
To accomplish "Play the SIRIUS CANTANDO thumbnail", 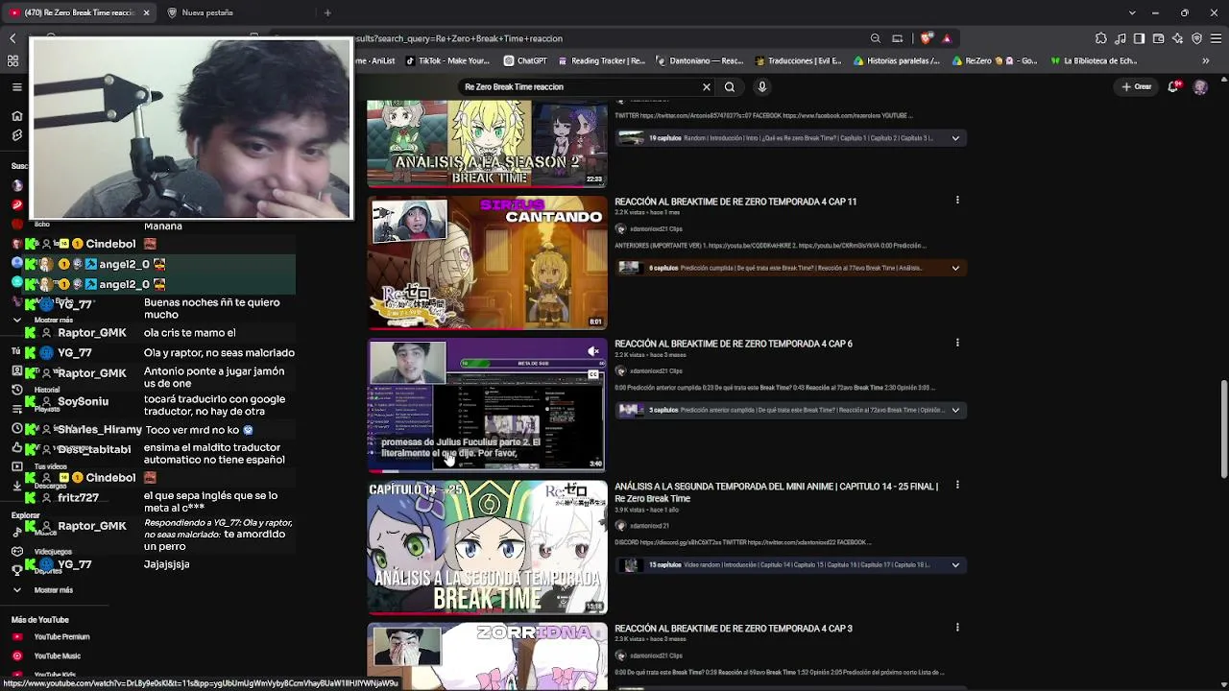I will point(487,263).
